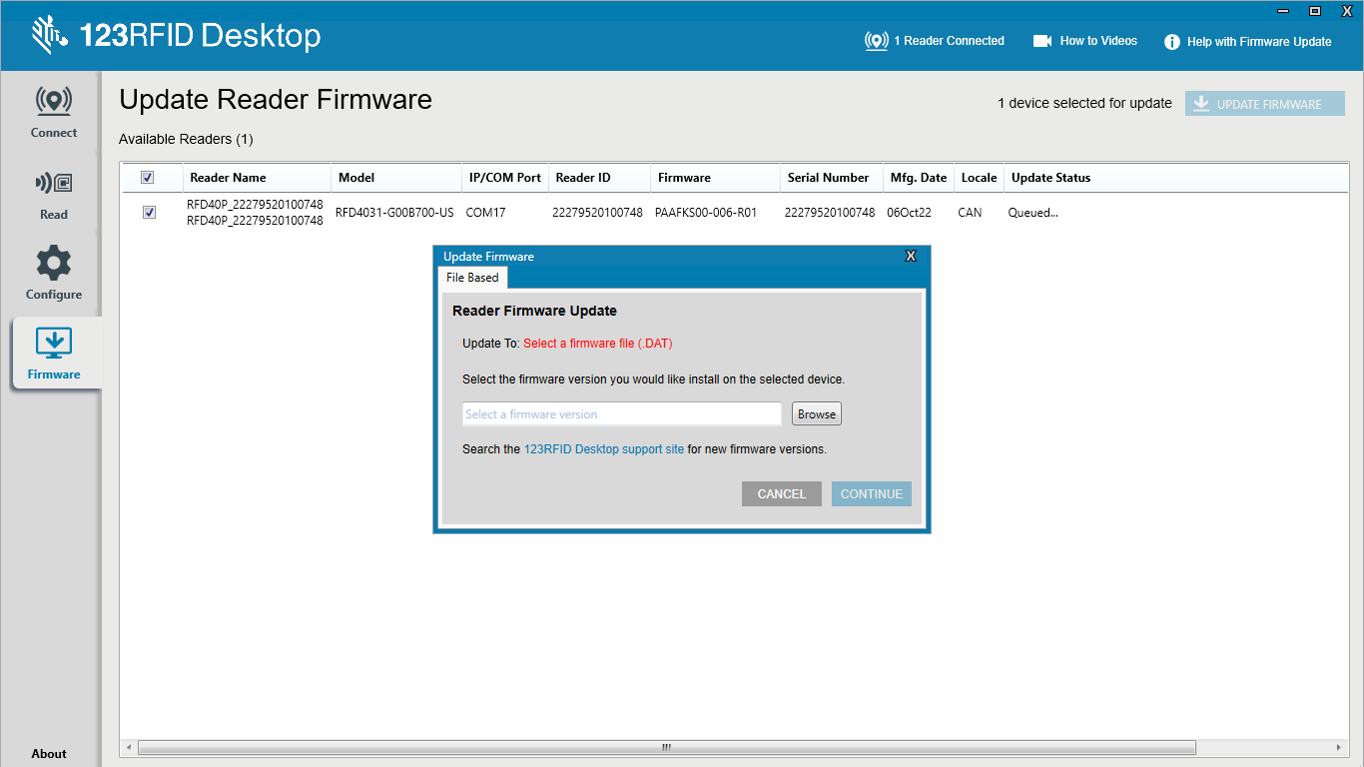Screen dimensions: 1364x767
Task: Click the Browse button for firmware file
Action: tap(816, 414)
